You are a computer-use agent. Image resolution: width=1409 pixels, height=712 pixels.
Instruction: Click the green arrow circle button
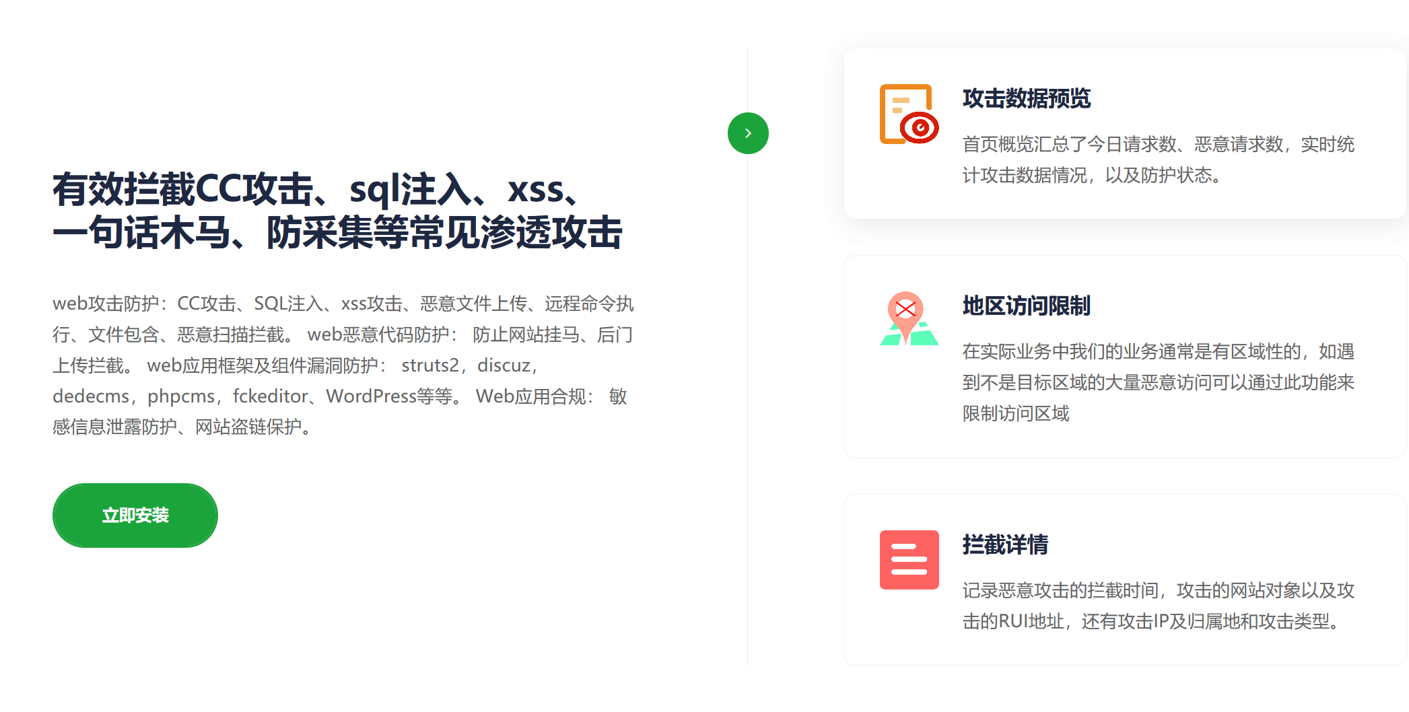pos(748,133)
